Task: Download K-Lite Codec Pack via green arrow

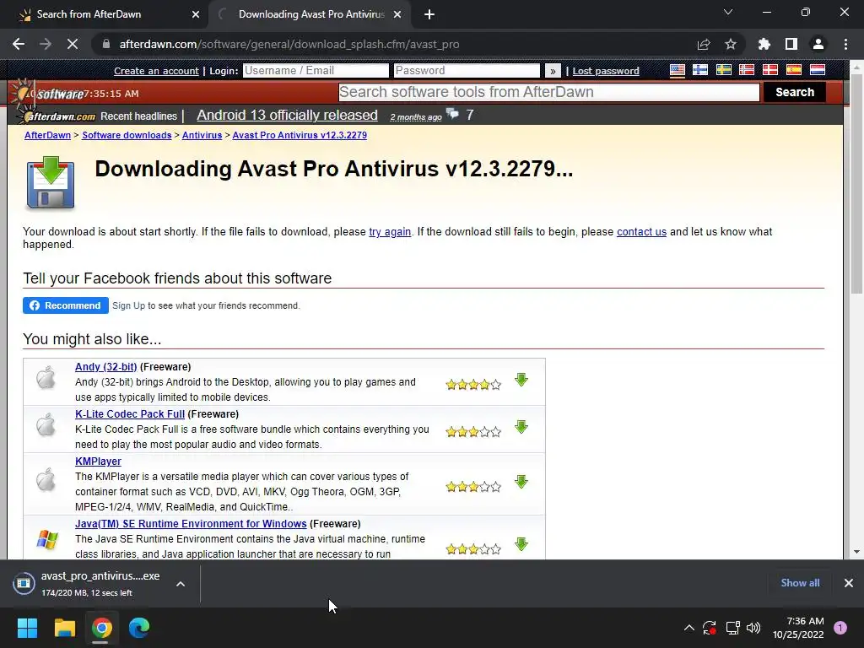Action: pos(521,427)
